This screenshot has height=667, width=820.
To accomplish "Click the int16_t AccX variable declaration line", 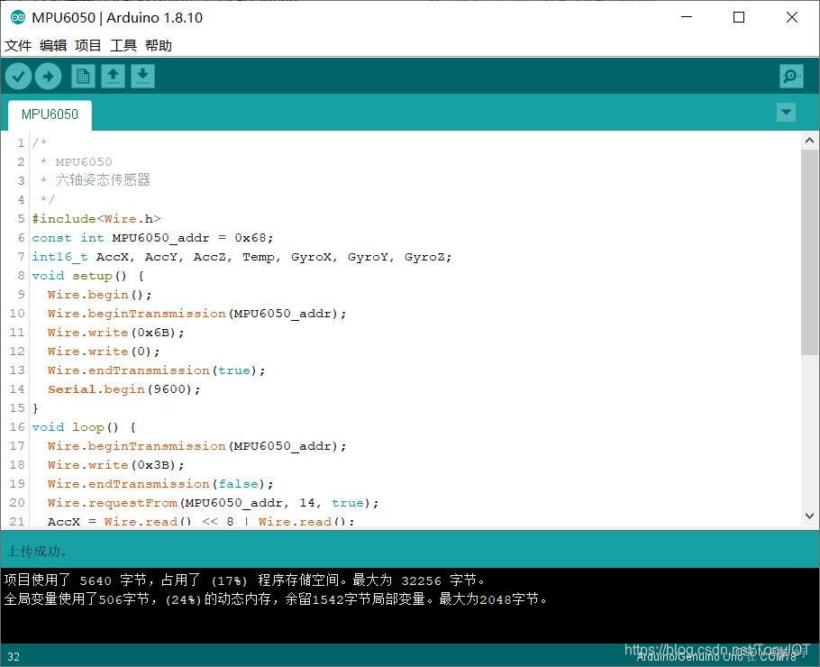I will (241, 257).
